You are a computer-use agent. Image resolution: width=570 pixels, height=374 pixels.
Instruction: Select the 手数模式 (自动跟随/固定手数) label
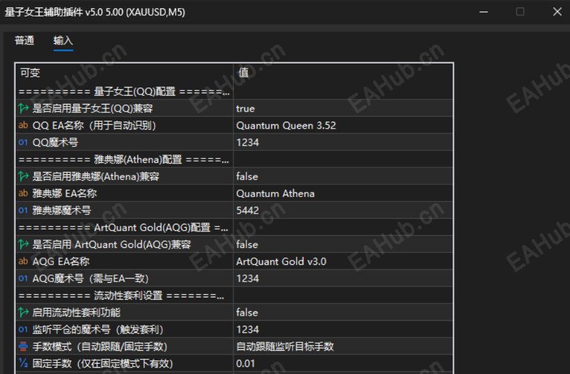100,346
